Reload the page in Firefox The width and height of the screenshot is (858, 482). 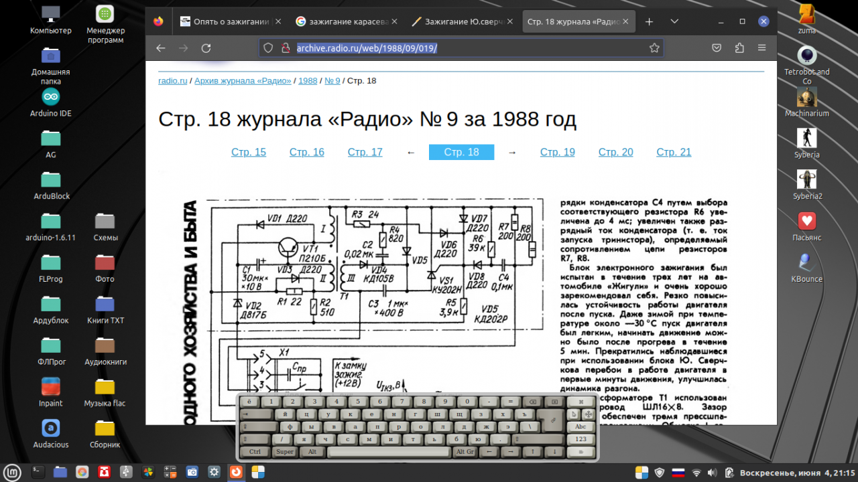[206, 48]
